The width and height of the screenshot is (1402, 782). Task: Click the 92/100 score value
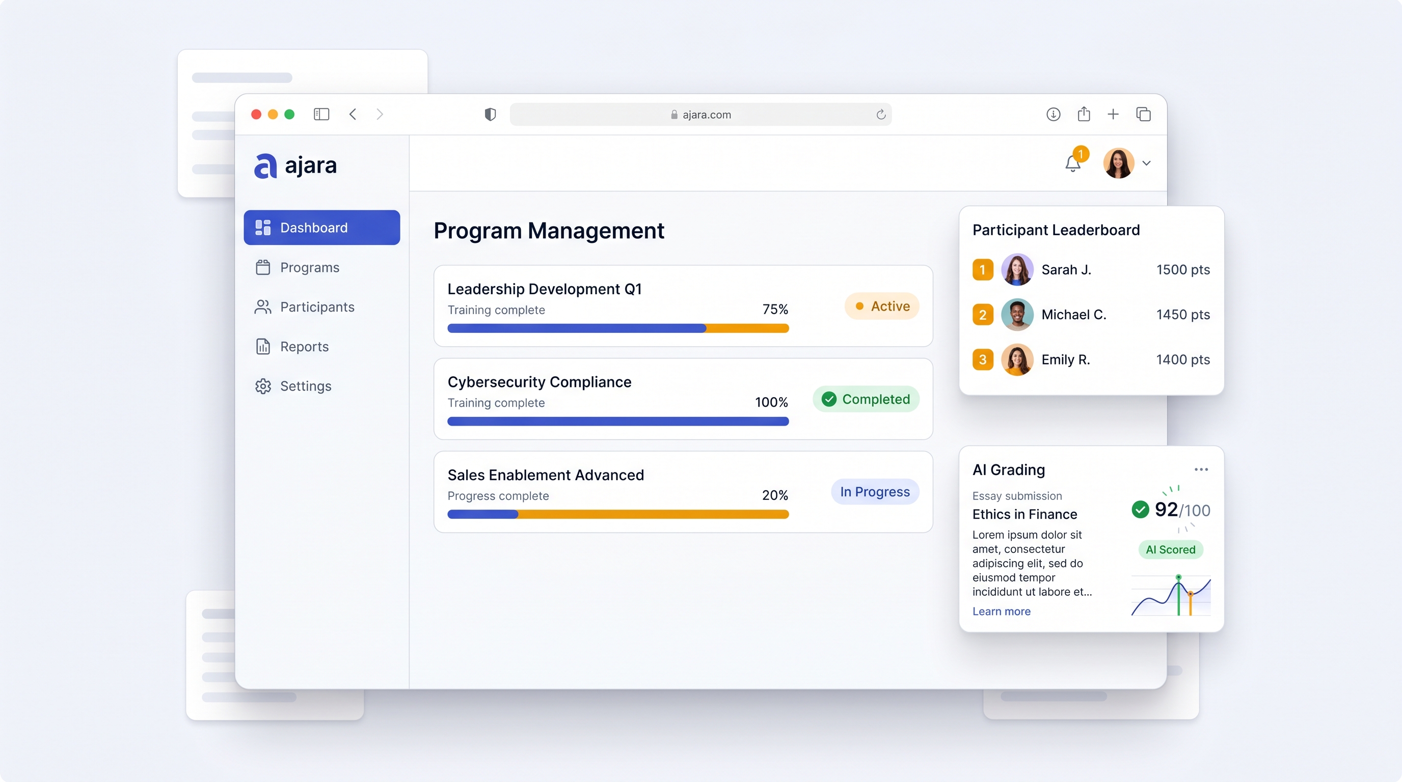point(1182,510)
